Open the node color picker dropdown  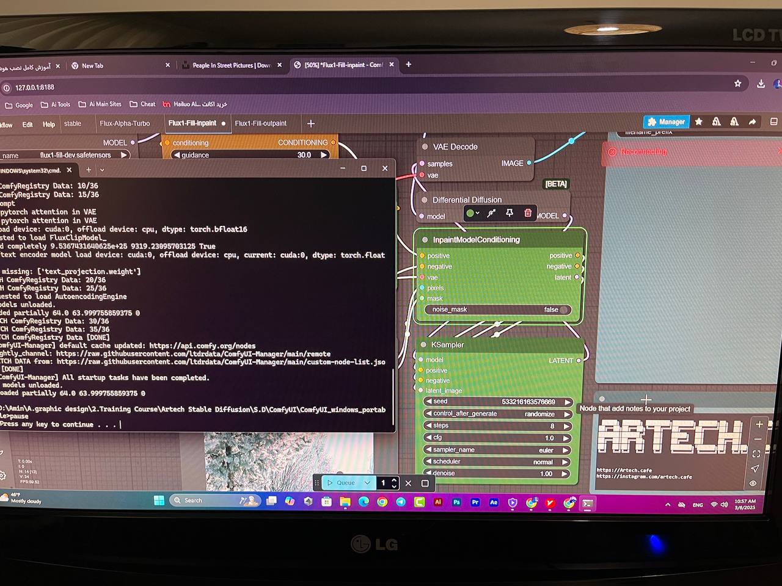coord(472,213)
